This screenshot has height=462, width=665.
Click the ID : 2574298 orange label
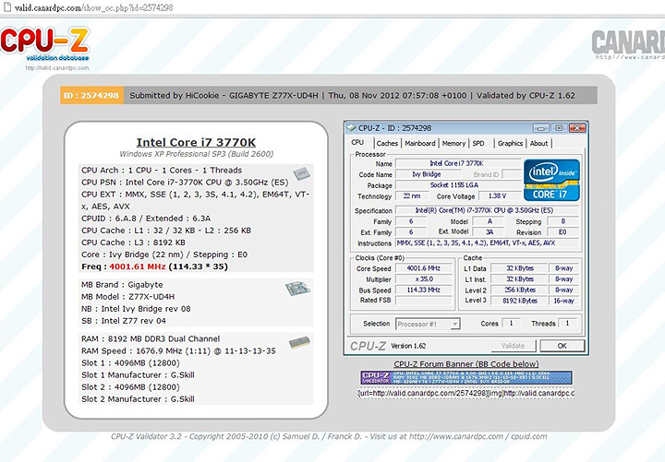(91, 95)
